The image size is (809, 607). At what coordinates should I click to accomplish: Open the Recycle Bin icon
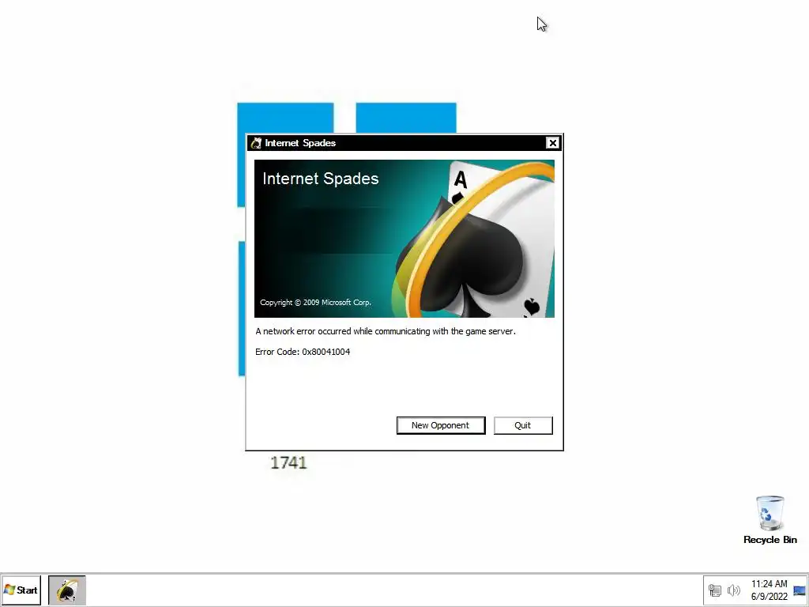coord(769,520)
